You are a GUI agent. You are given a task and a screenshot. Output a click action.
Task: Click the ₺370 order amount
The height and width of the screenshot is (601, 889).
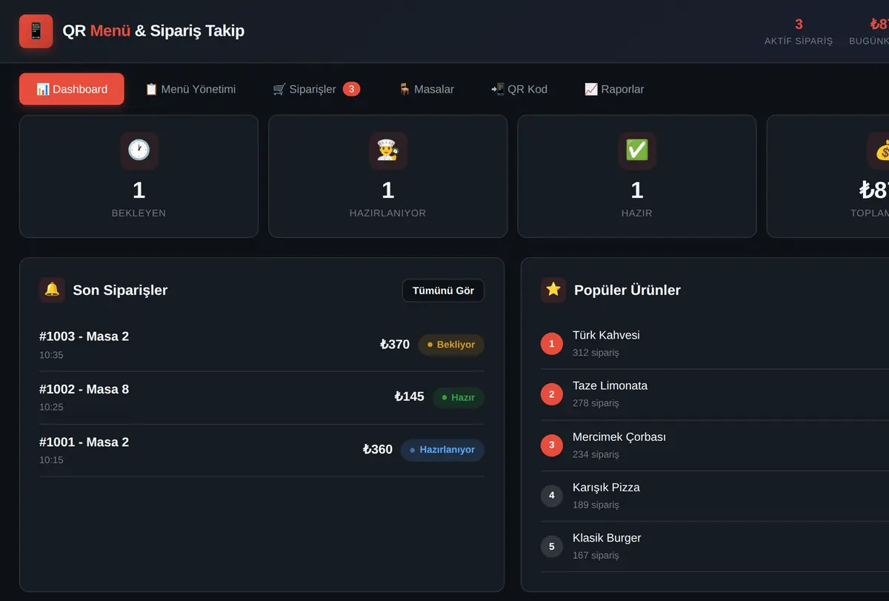395,344
